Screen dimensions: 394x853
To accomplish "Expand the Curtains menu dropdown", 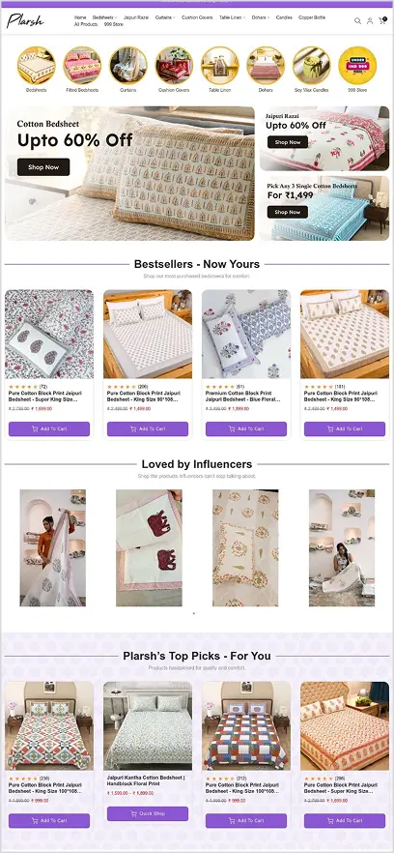I will 165,17.
